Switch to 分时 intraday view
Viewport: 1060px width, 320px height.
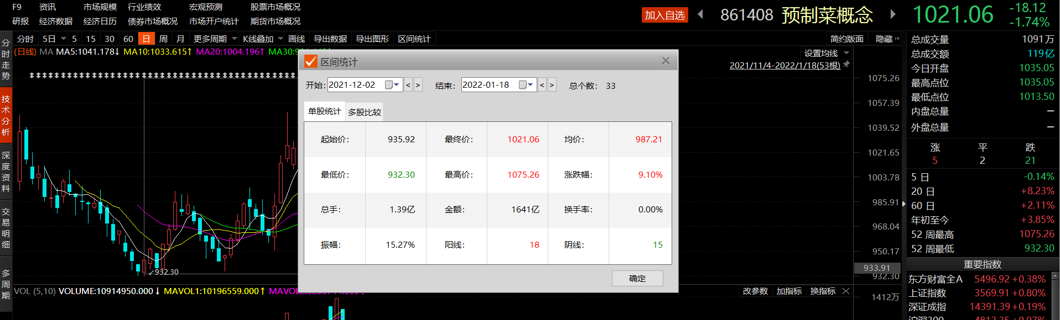(25, 39)
